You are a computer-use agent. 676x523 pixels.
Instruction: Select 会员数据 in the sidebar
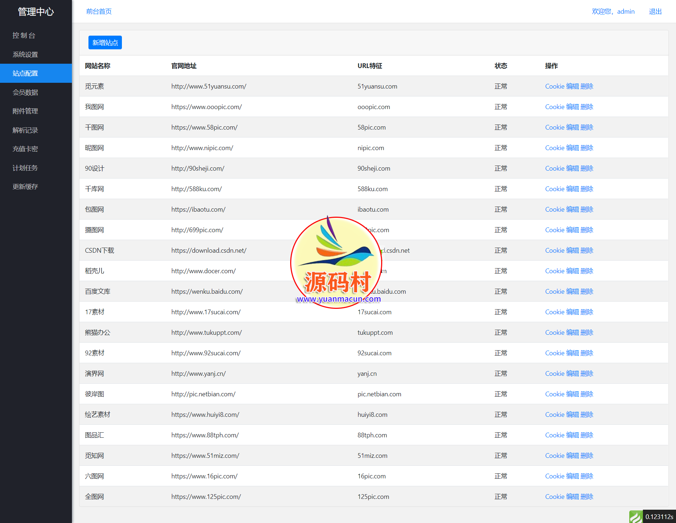[x=25, y=92]
